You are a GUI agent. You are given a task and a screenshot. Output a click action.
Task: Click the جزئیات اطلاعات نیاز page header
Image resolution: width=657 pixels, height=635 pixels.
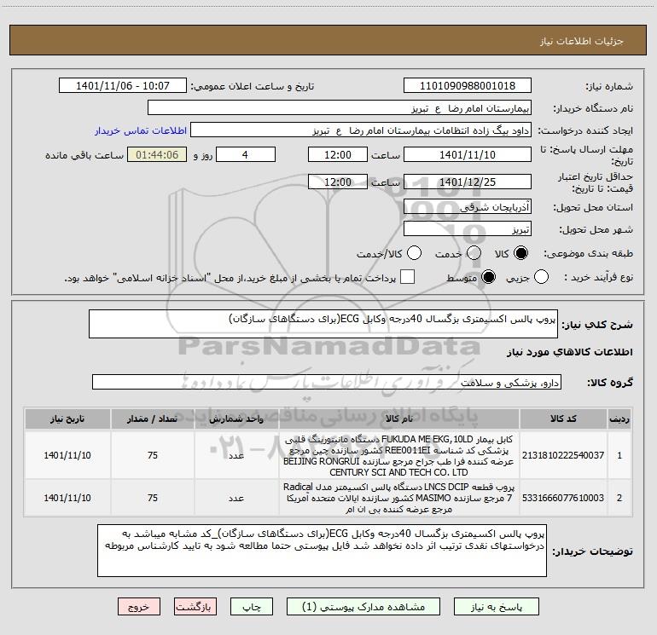tap(582, 41)
